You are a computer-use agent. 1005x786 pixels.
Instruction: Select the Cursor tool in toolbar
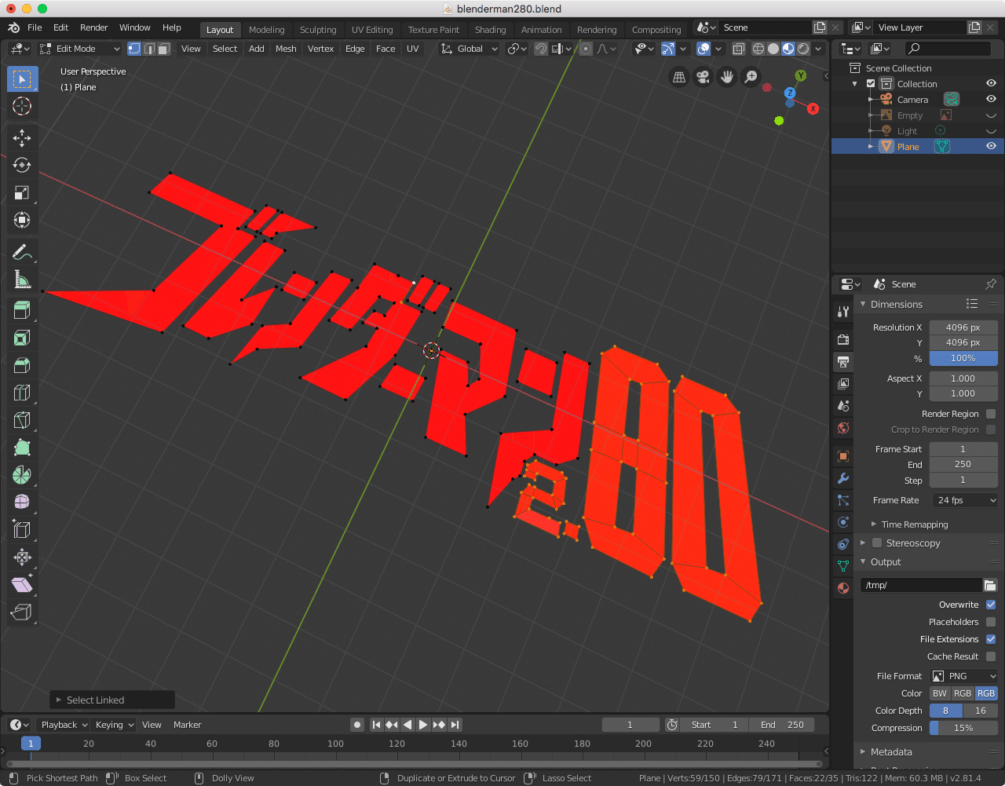(22, 107)
